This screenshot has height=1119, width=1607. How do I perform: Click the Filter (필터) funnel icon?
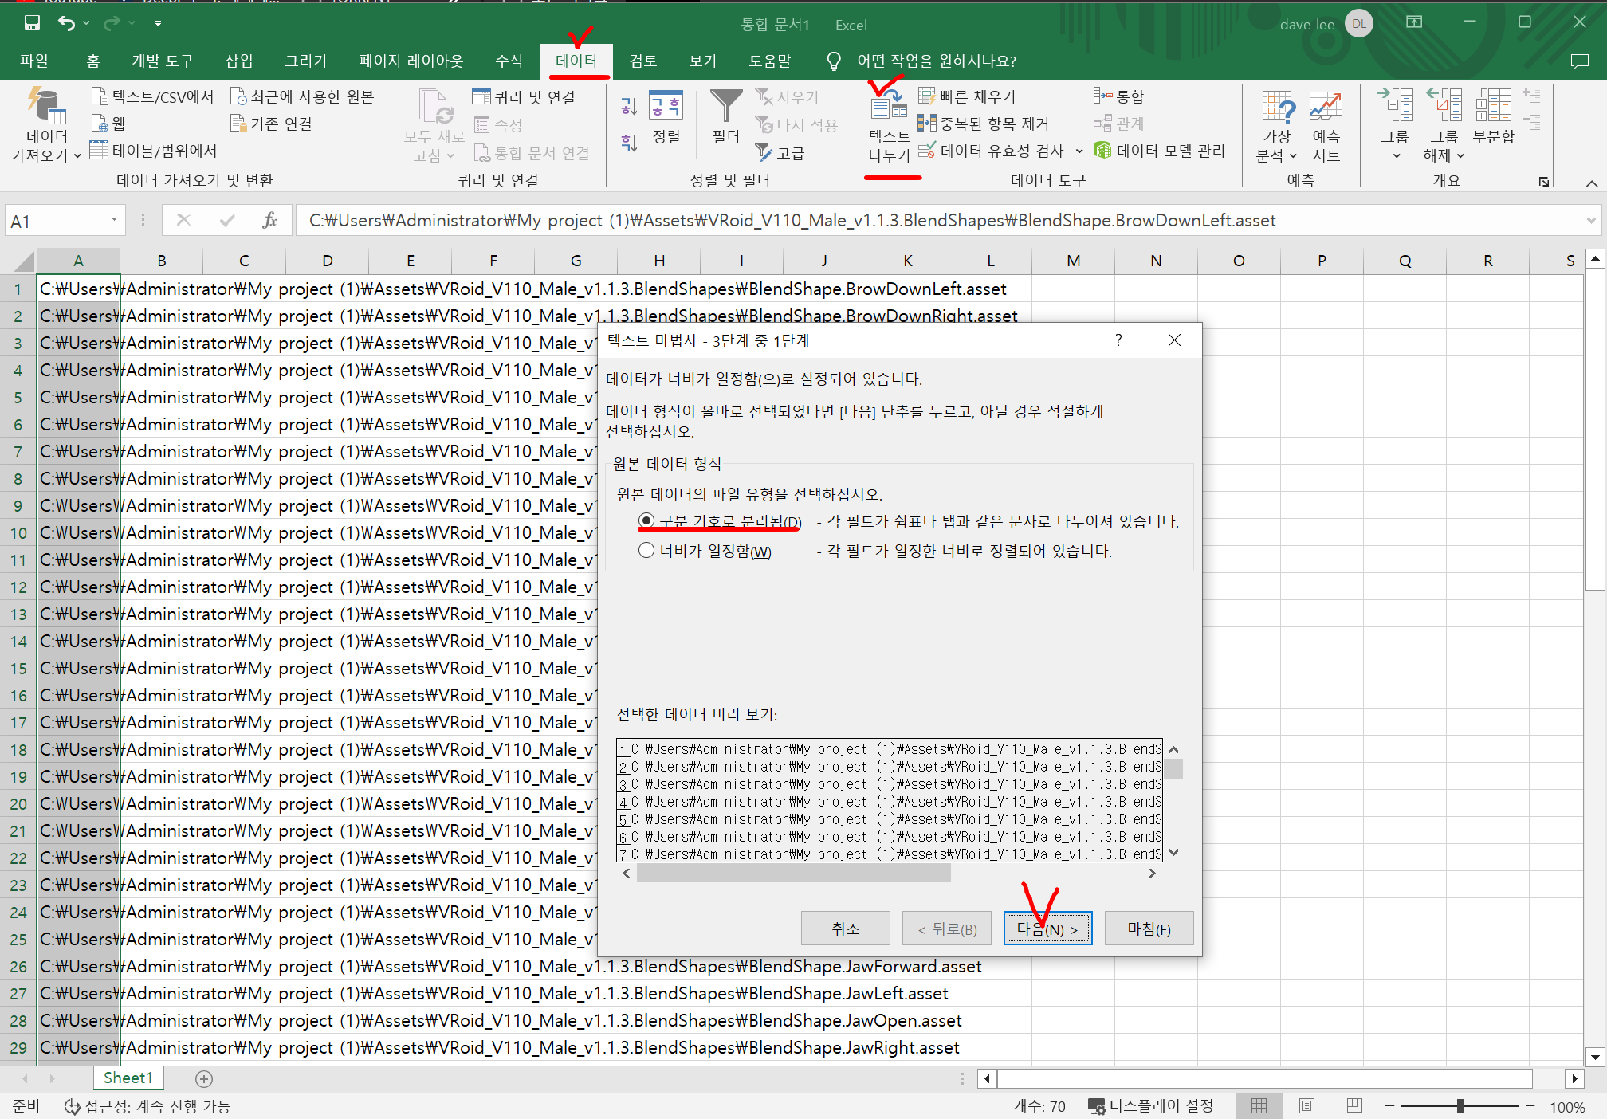tap(725, 107)
